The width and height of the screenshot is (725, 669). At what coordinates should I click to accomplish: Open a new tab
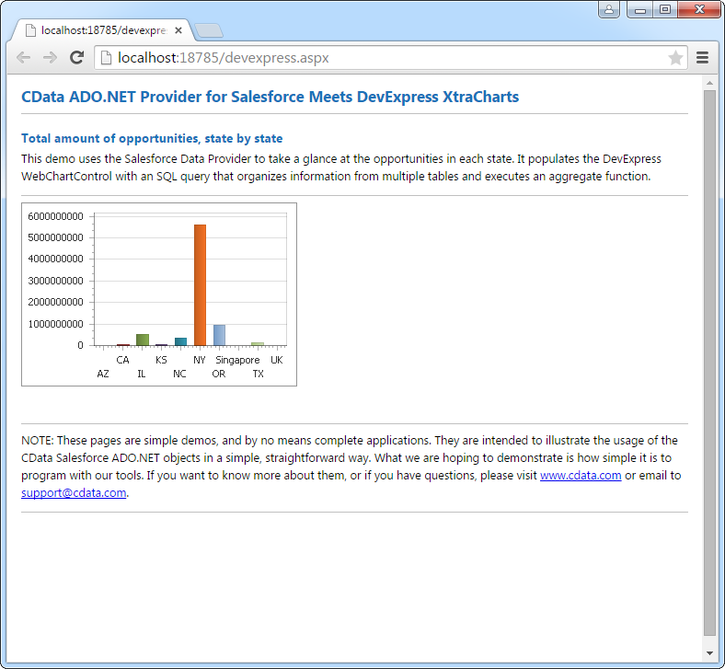point(209,30)
